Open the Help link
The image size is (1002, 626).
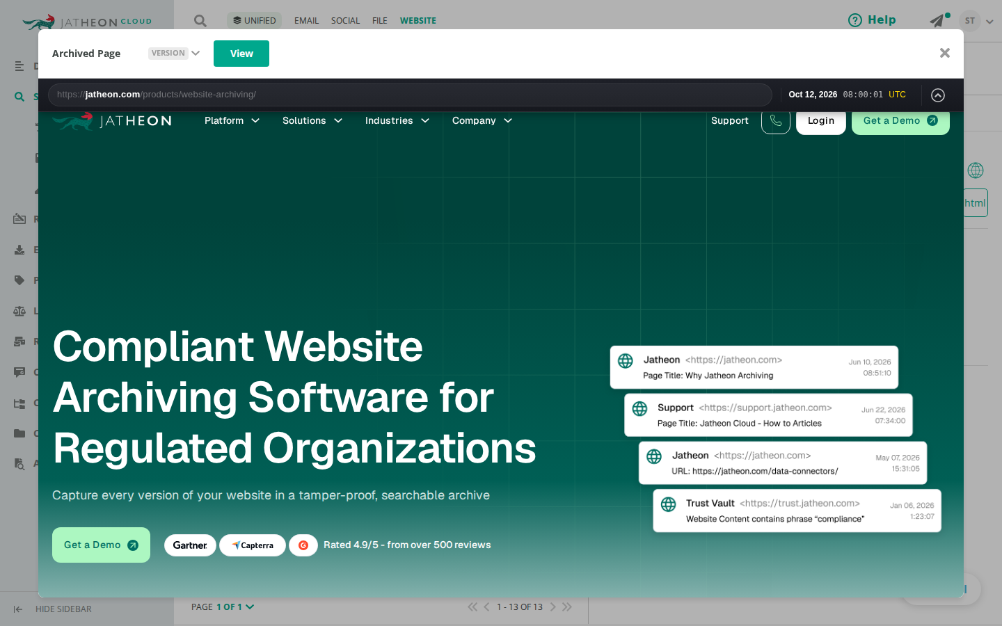click(872, 20)
